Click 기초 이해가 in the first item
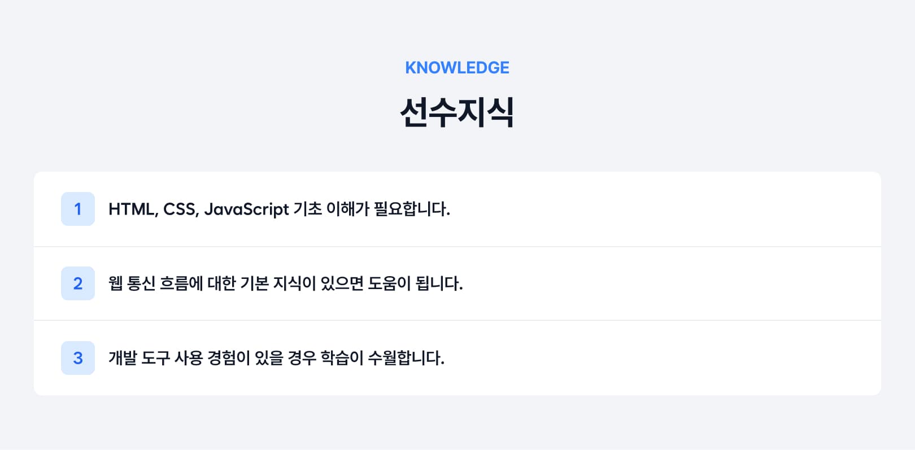The image size is (915, 450). click(331, 209)
